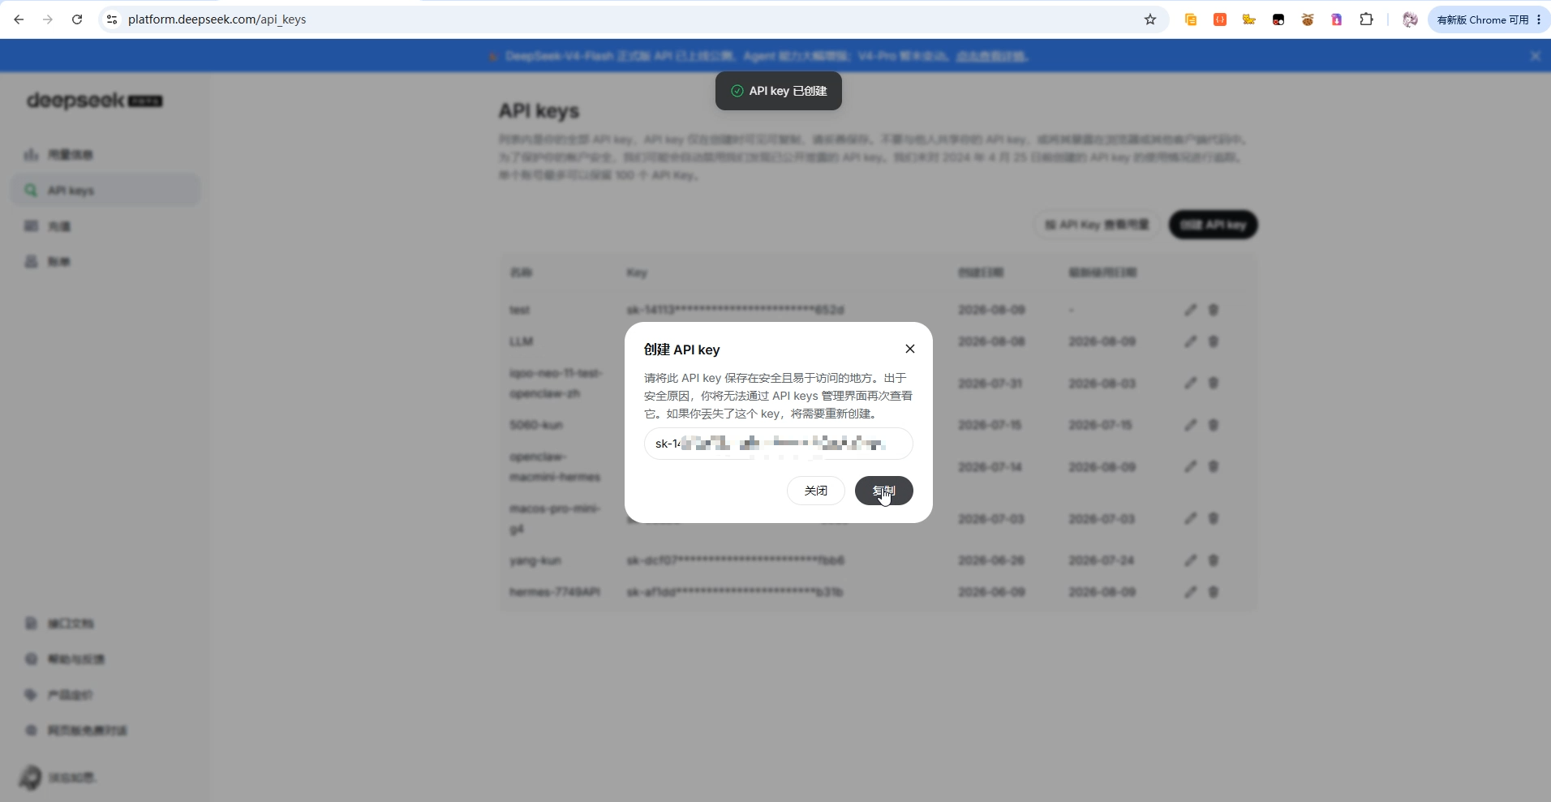
Task: Click the 'Key' column header
Action: 637,272
